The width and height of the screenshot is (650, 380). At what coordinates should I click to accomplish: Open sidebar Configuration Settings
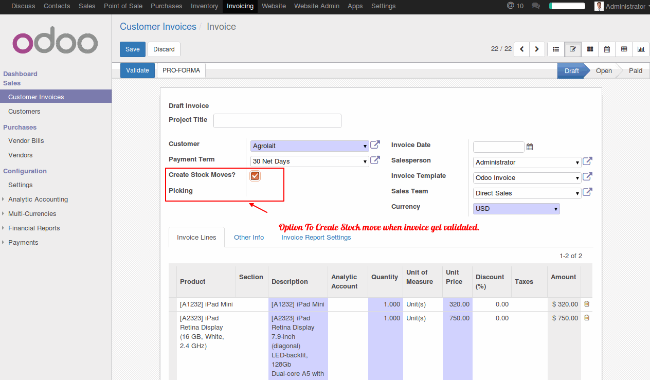click(21, 185)
